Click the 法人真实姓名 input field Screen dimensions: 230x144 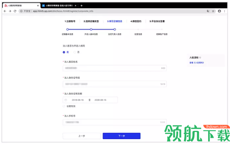114,68
